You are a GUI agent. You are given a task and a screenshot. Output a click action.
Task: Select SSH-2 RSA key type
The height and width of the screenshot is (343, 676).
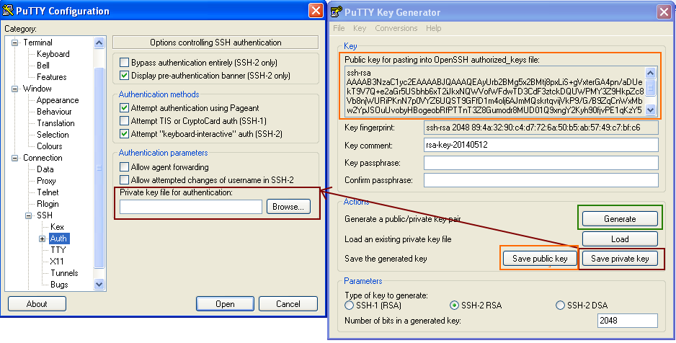click(454, 305)
